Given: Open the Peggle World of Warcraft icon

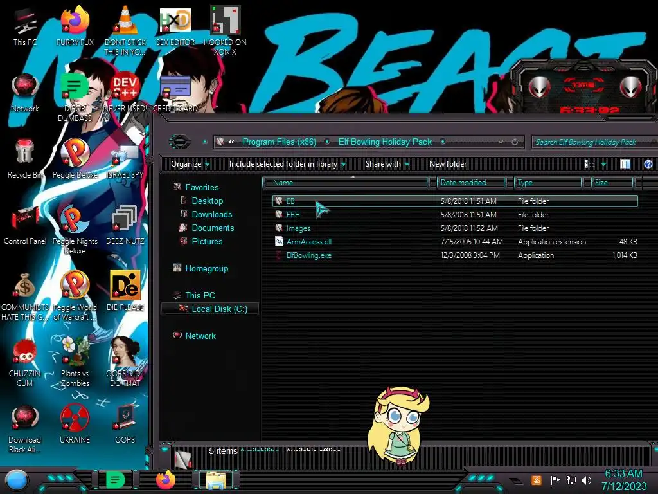Looking at the screenshot, I should pos(75,296).
